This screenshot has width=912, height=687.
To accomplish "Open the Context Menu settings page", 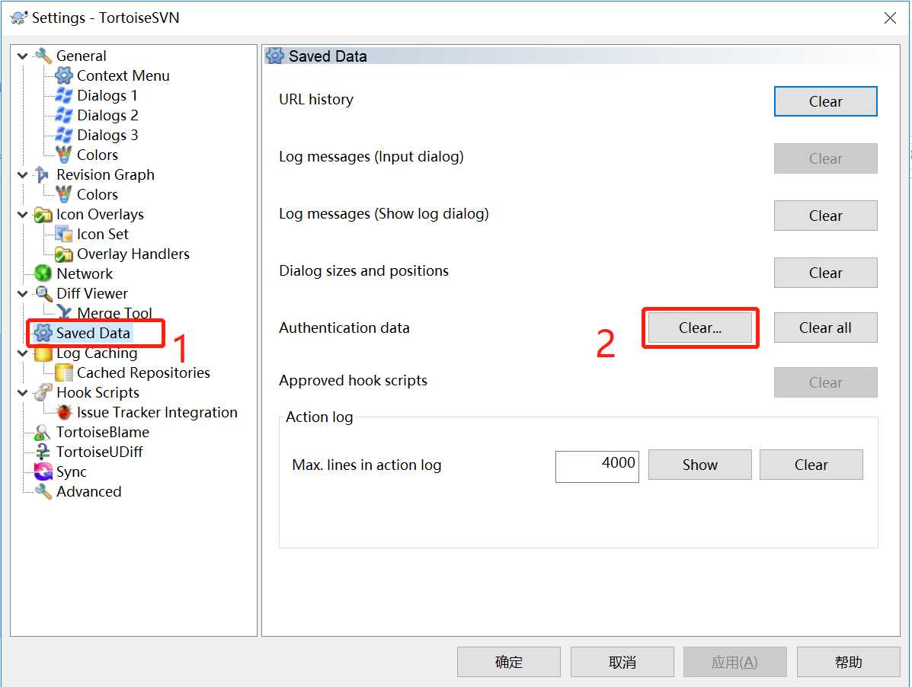I will [x=123, y=75].
